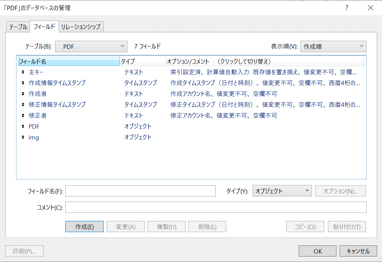The image size is (382, 262).
Task: Click the reorder arrow beside 修正者 field
Action: tap(23, 115)
